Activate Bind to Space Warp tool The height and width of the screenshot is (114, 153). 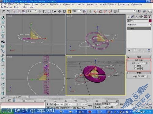point(24,11)
